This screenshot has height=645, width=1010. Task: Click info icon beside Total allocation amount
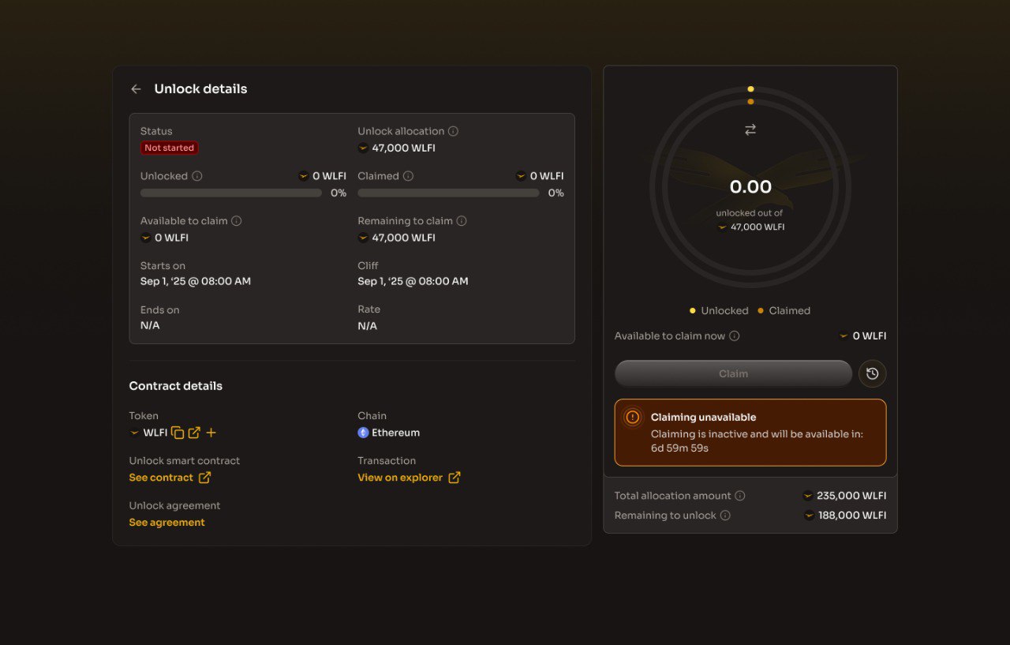point(740,496)
